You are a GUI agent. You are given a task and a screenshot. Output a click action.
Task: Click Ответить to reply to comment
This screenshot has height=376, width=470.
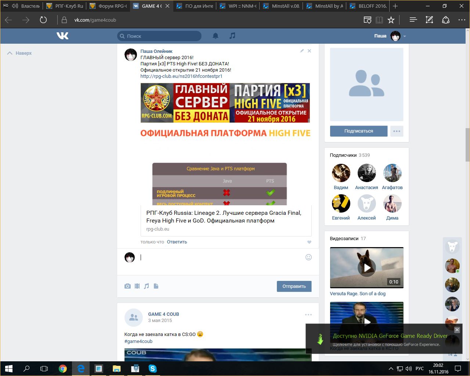tap(177, 242)
